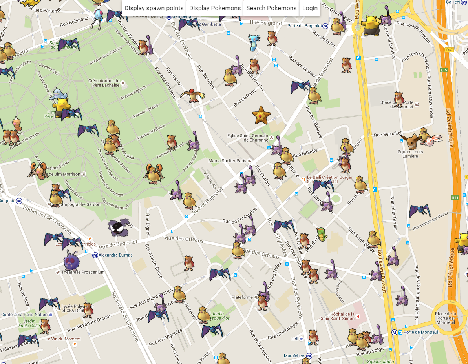
Task: Select the Porte de Bagnolet metro icon
Action: [325, 26]
